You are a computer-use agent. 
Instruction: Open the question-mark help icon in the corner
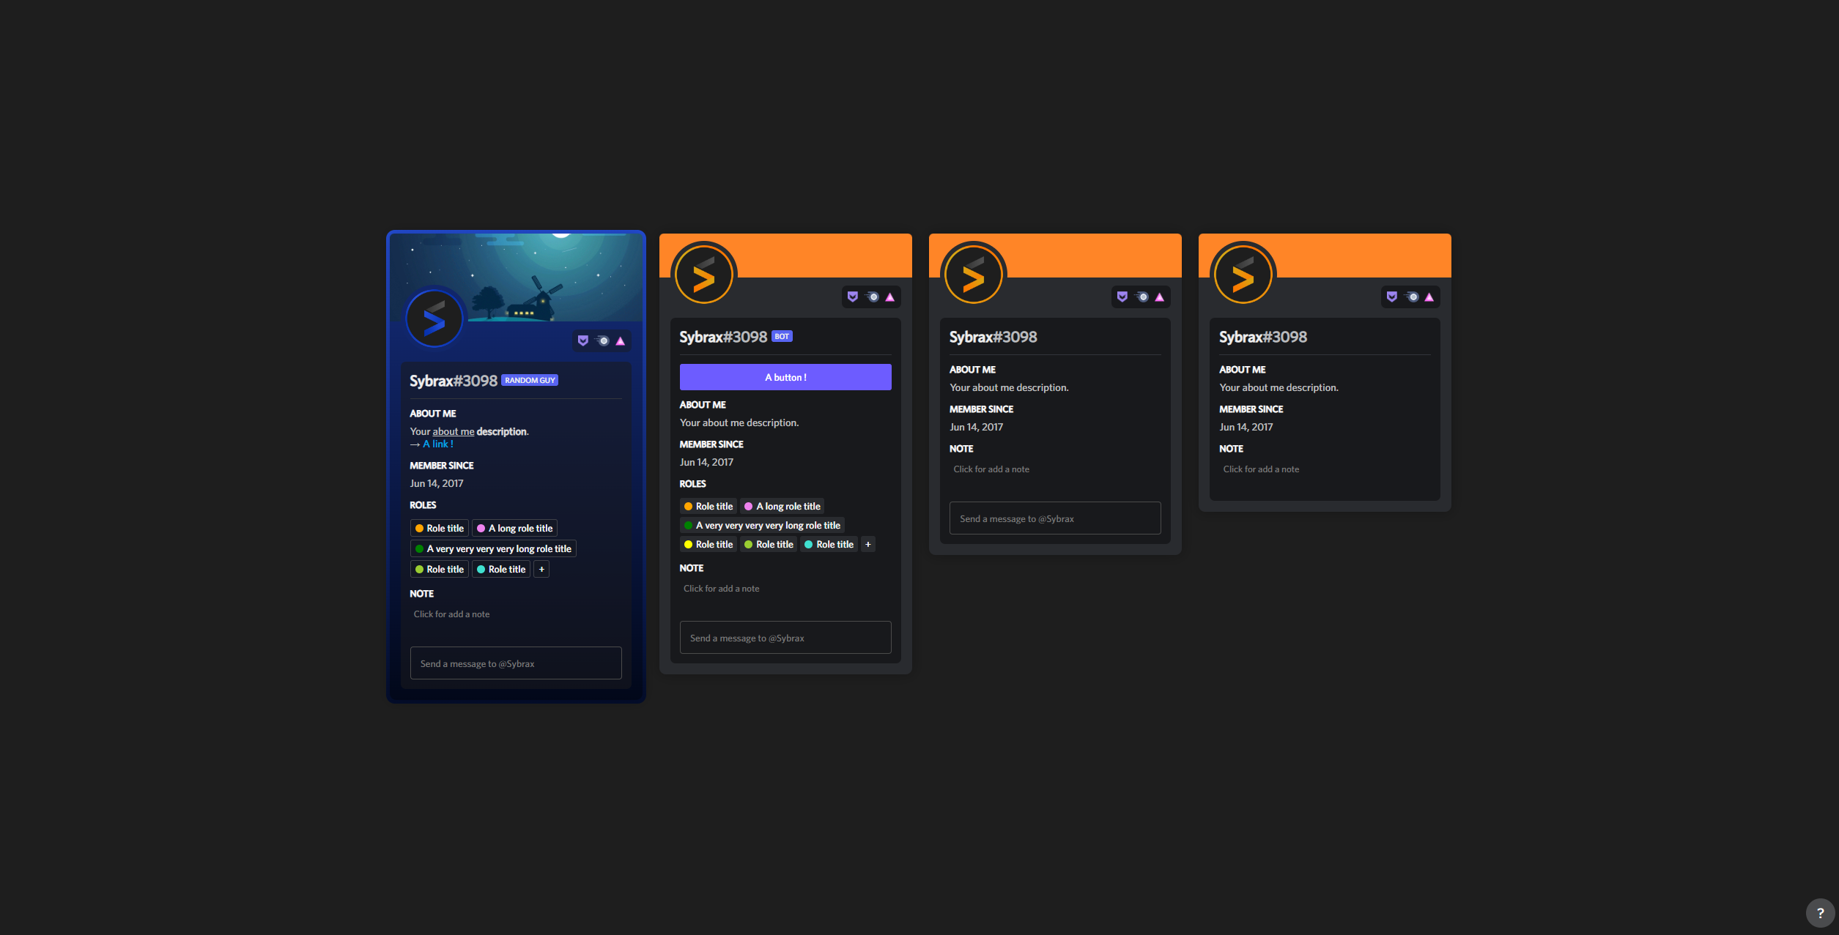click(x=1821, y=913)
